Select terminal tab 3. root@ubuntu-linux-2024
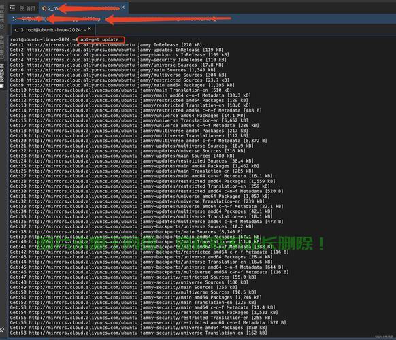This screenshot has width=396, height=340. tap(53, 30)
